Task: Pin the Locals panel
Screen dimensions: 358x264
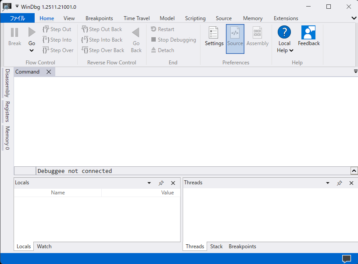Action: pyautogui.click(x=161, y=183)
